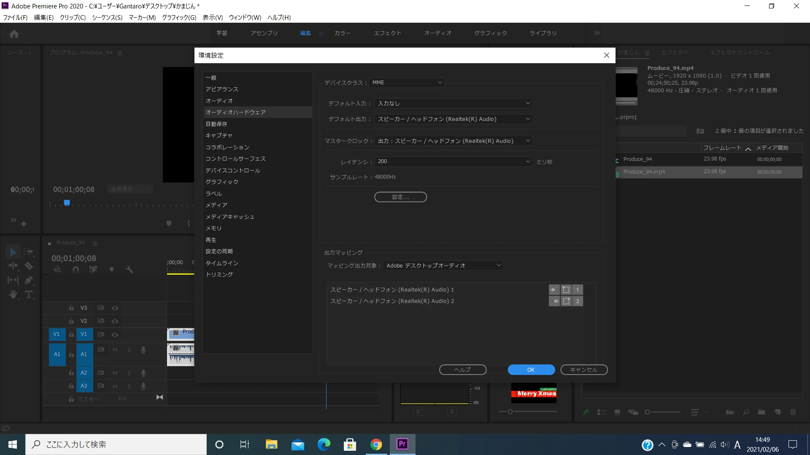Image resolution: width=810 pixels, height=455 pixels.
Task: Open the シーケンス(S) menu
Action: (x=107, y=18)
